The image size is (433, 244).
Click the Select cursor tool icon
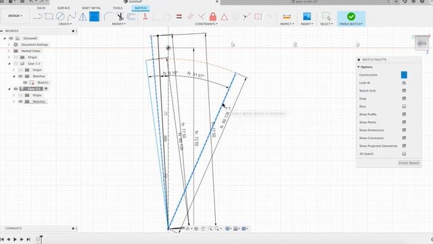326,16
